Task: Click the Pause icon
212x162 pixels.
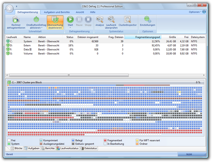Action: tap(79, 20)
